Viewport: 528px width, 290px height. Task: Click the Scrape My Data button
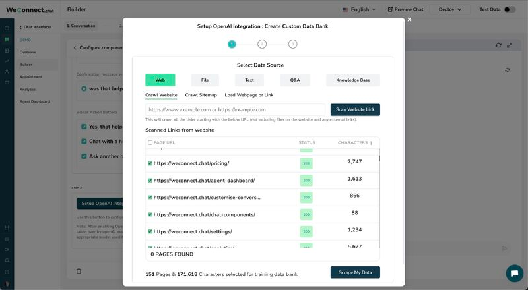[x=355, y=272]
